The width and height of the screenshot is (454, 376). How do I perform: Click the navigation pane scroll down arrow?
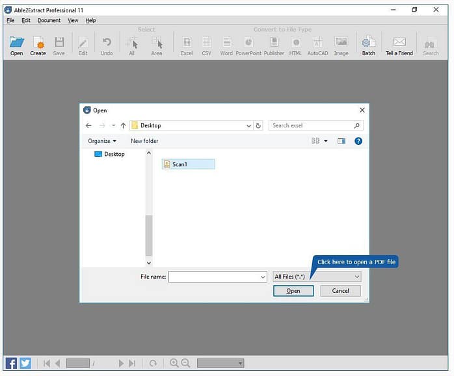click(x=149, y=263)
